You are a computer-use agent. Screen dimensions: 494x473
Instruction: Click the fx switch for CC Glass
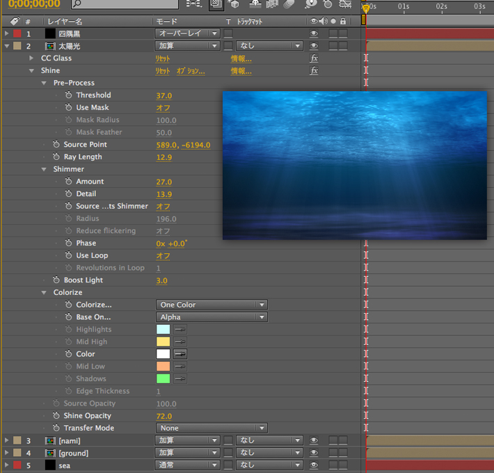tap(314, 58)
